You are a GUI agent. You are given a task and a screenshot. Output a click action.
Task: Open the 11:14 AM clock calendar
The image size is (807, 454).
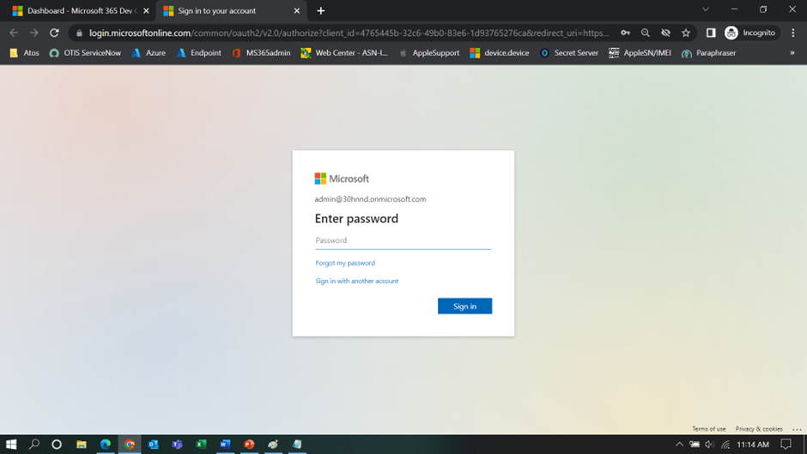pos(753,445)
